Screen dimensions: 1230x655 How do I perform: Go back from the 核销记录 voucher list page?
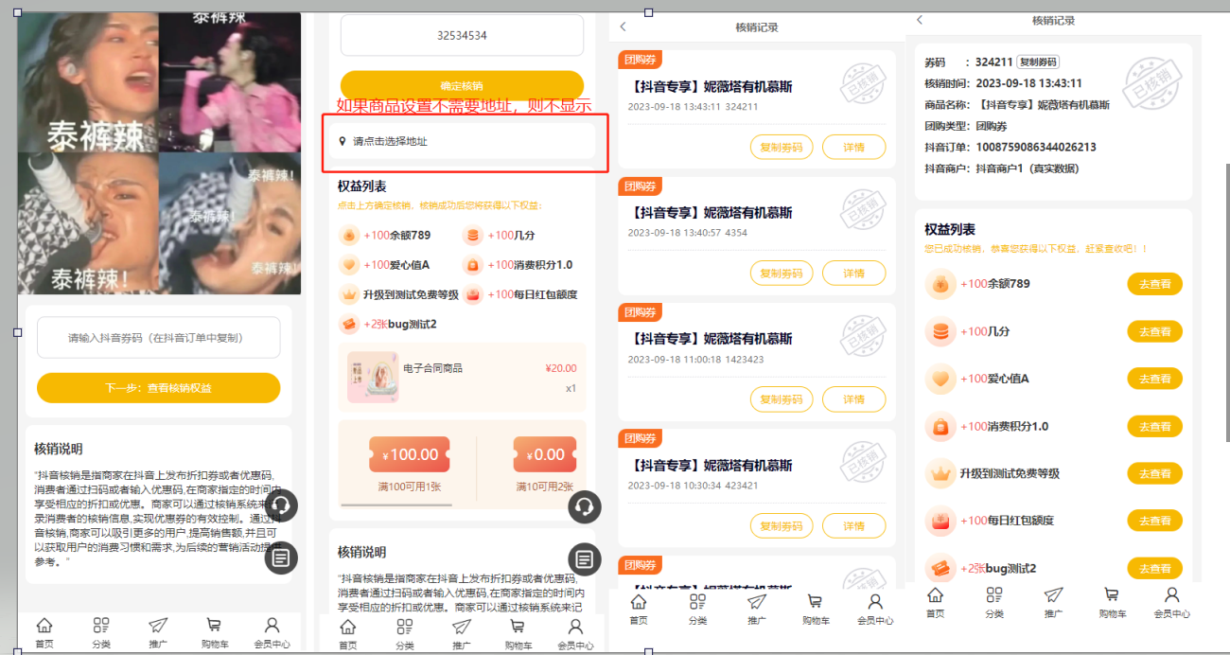pyautogui.click(x=623, y=27)
